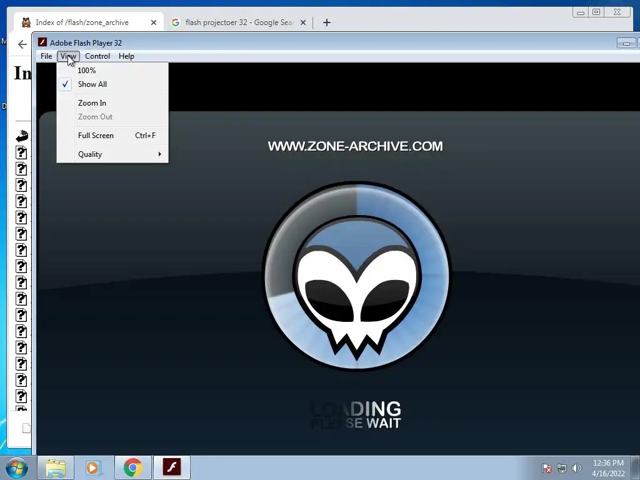This screenshot has width=640, height=480.
Task: Click the Adobe Flash Player title bar icon
Action: tap(42, 42)
